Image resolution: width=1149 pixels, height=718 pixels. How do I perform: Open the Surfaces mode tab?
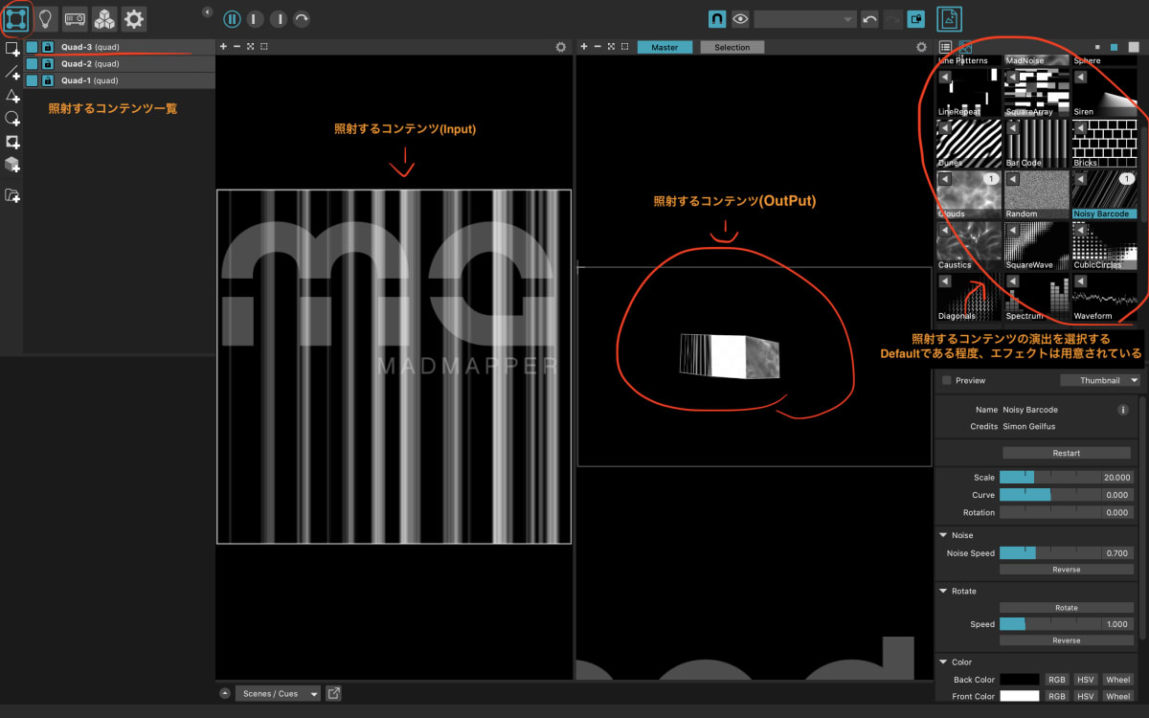(x=16, y=18)
